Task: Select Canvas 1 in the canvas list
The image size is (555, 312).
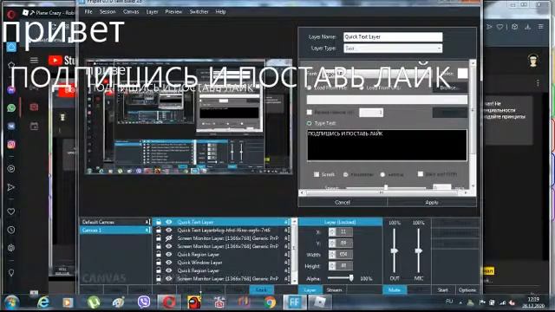Action: [115, 231]
